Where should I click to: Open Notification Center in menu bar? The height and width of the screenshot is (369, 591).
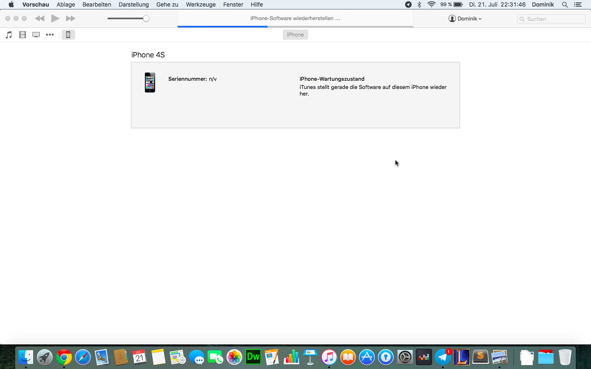(578, 5)
